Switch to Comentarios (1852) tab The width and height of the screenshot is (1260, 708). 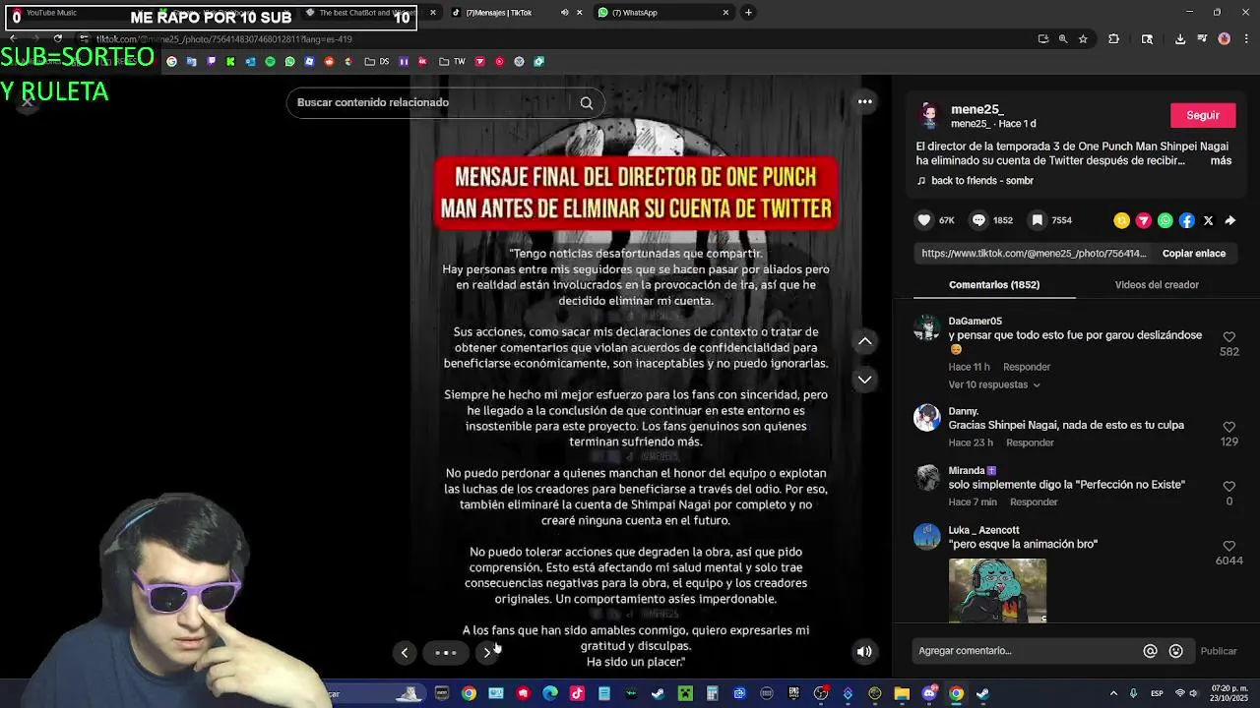tap(994, 285)
